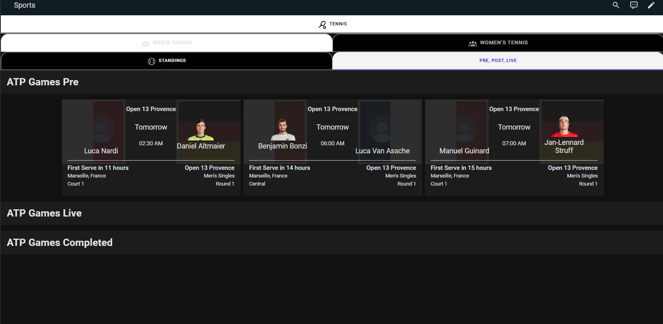Open the feedback chat bubble icon
Viewport: 663px width, 324px height.
coord(634,5)
